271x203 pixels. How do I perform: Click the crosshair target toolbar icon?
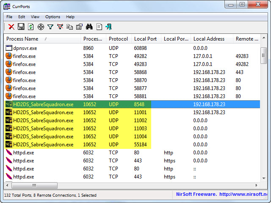(x=41, y=27)
